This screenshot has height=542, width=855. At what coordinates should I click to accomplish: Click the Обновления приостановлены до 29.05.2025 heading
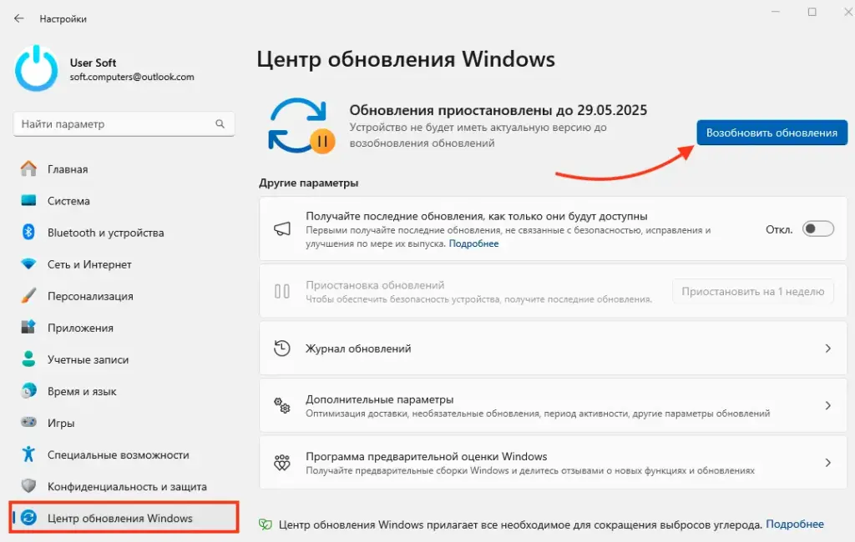tap(498, 110)
